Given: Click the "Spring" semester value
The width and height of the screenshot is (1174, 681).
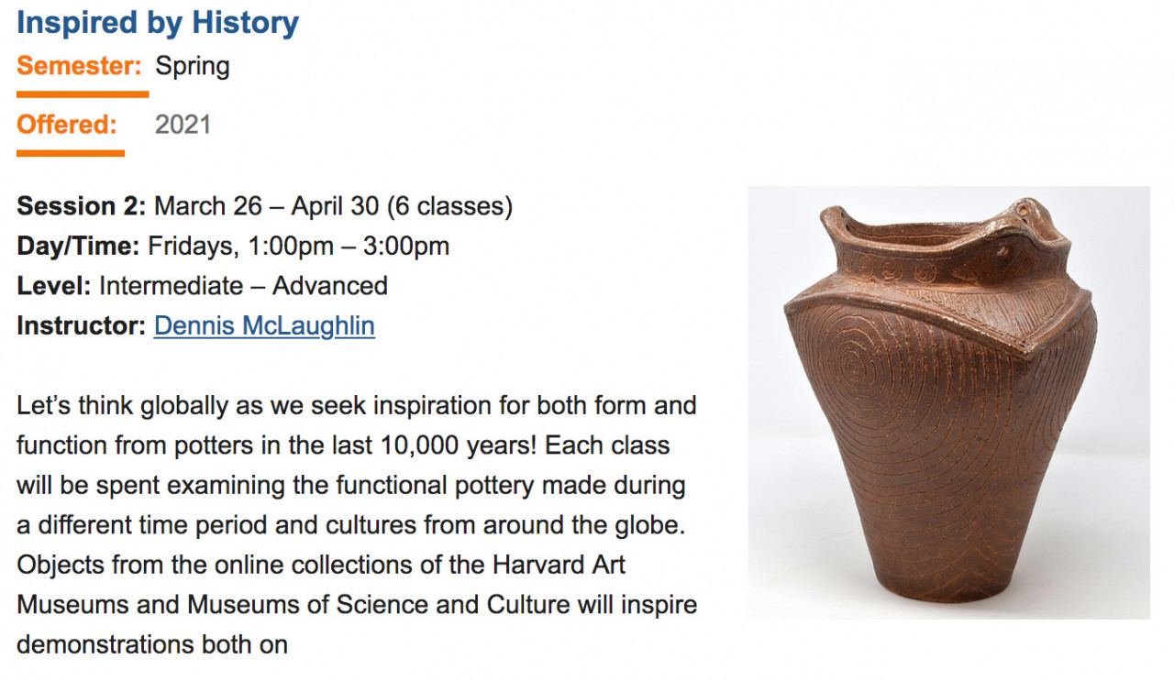Looking at the screenshot, I should [x=193, y=66].
